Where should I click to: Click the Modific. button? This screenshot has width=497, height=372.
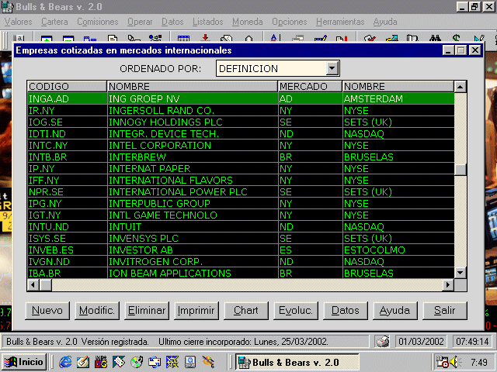[x=97, y=311]
